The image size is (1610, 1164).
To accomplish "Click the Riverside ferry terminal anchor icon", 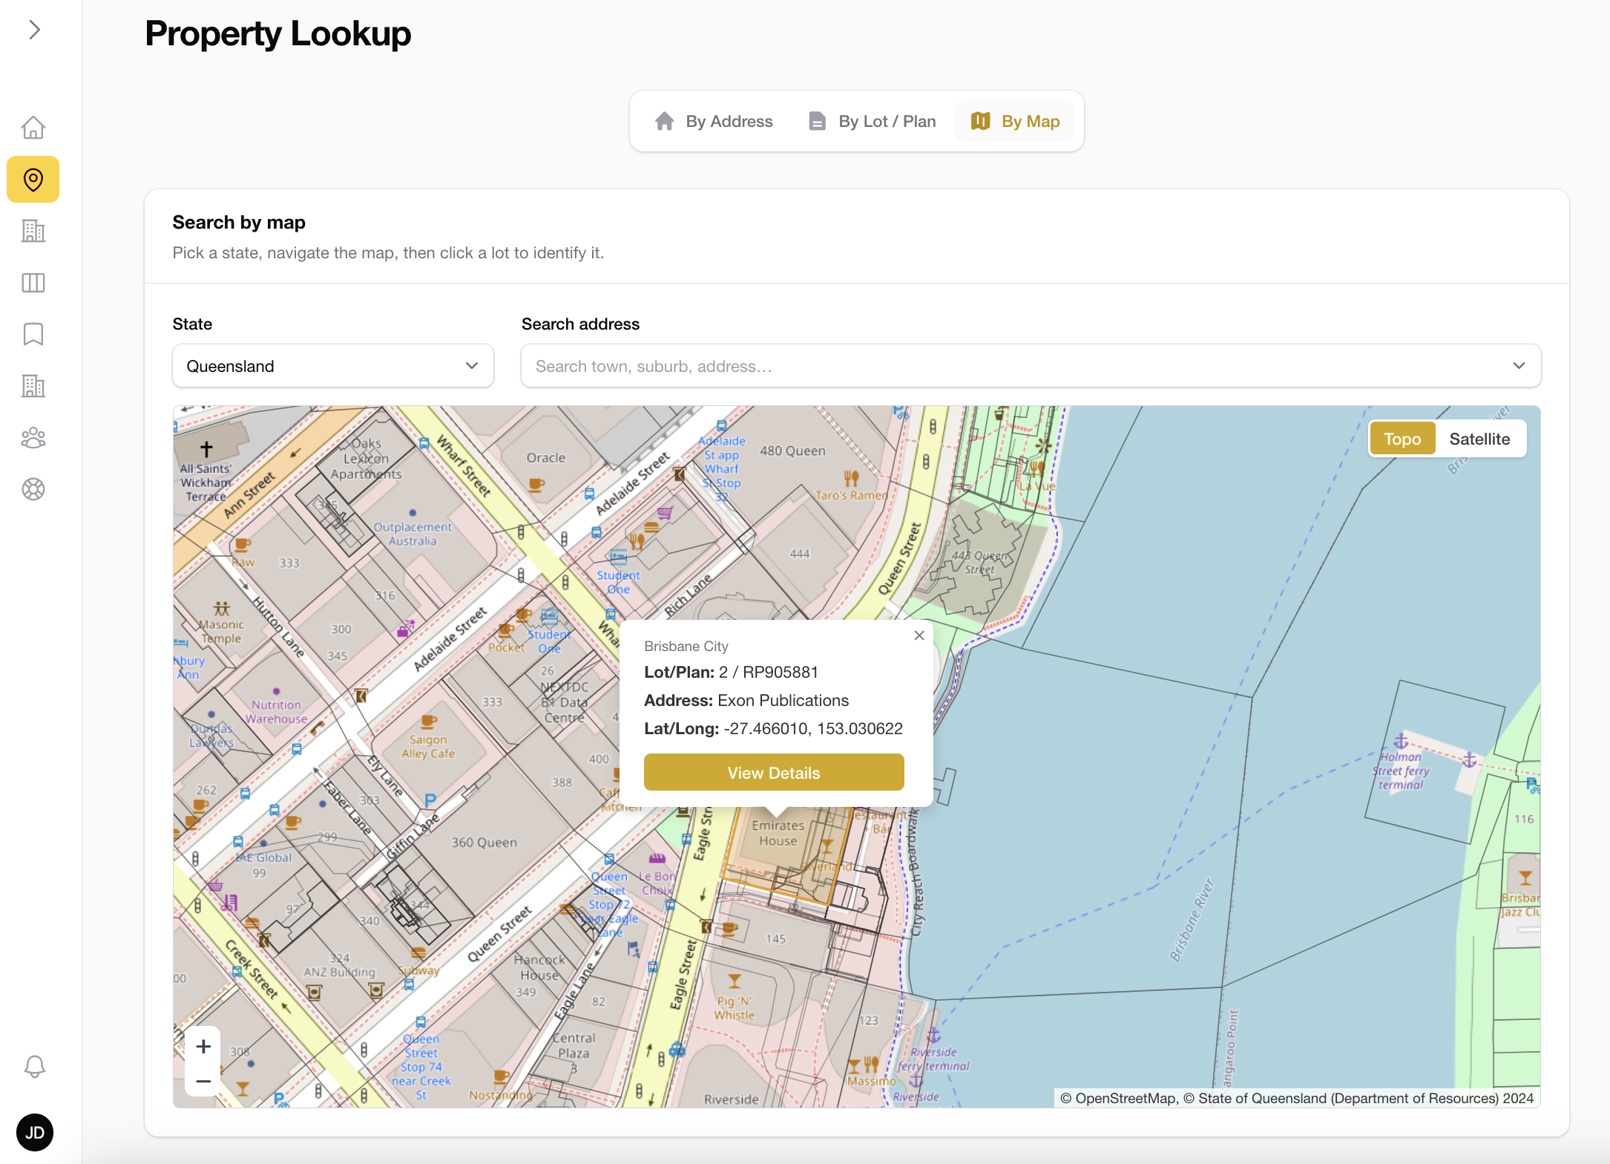I will [933, 1036].
